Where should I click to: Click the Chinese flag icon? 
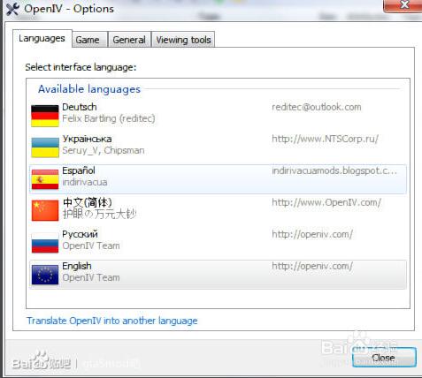(x=45, y=211)
